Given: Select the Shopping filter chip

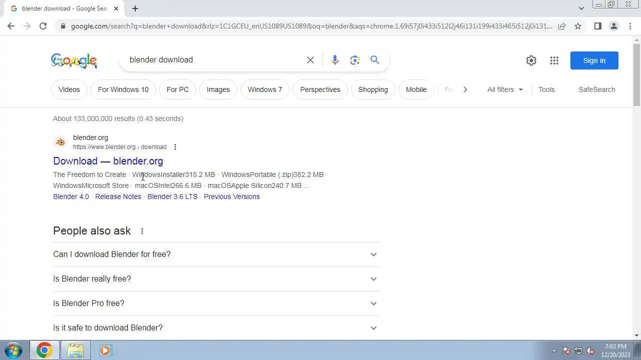Looking at the screenshot, I should click(x=373, y=89).
